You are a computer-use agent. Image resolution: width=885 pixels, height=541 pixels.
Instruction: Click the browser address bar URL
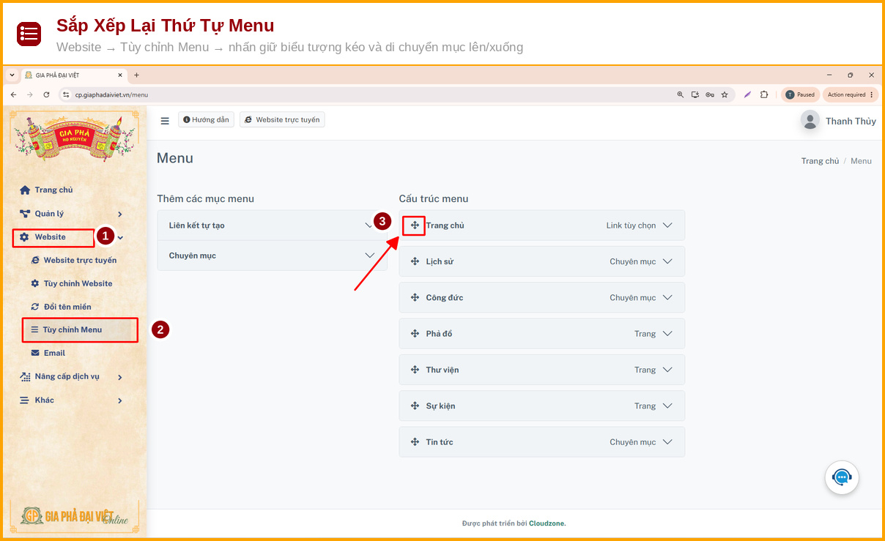[111, 94]
